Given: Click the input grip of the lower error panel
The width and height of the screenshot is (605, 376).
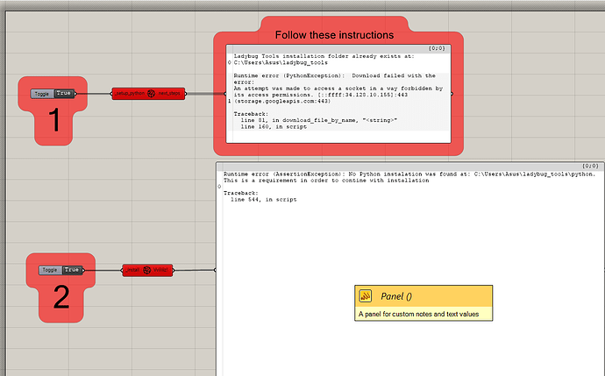Looking at the screenshot, I should point(217,271).
